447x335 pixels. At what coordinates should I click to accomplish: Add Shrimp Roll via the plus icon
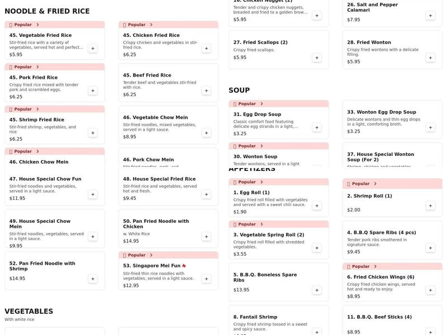point(429,205)
